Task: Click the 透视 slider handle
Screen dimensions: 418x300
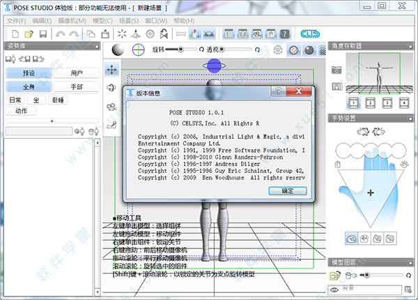Action: coord(222,50)
